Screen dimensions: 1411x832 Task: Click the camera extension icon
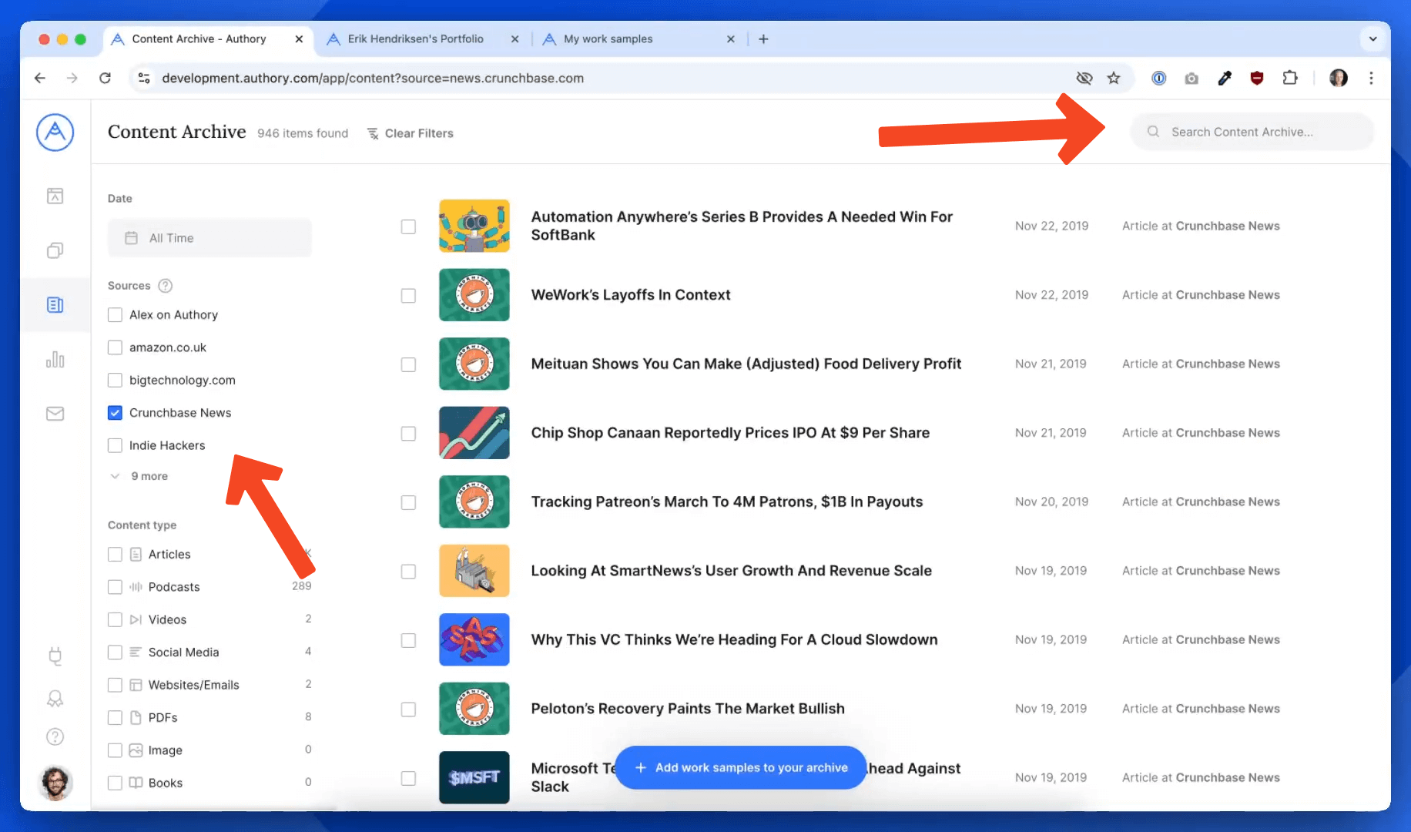point(1191,78)
